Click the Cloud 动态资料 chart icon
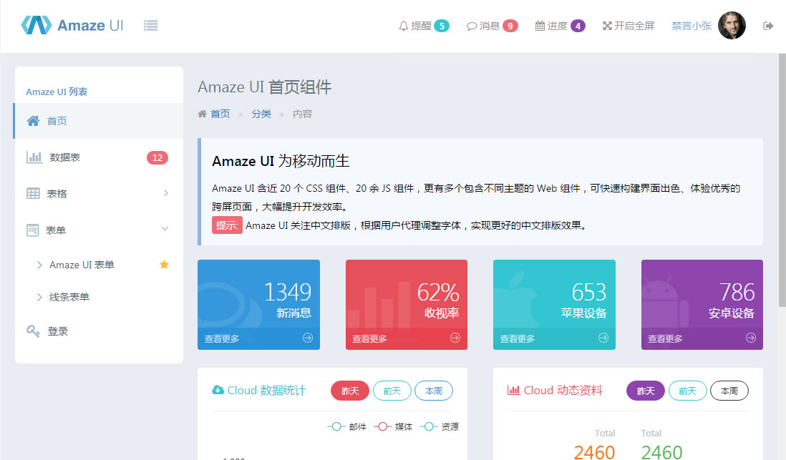This screenshot has height=460, width=786. pos(513,390)
